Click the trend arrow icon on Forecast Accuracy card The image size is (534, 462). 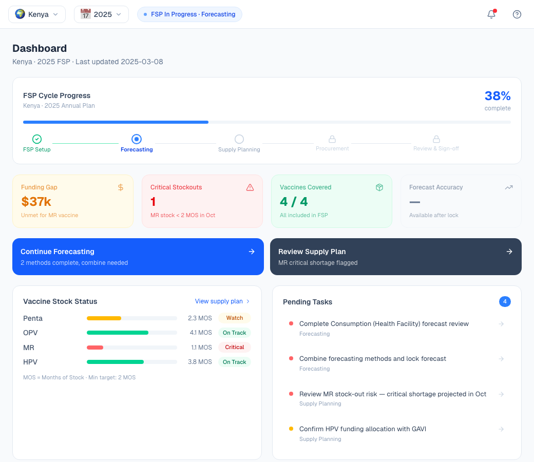tap(509, 187)
